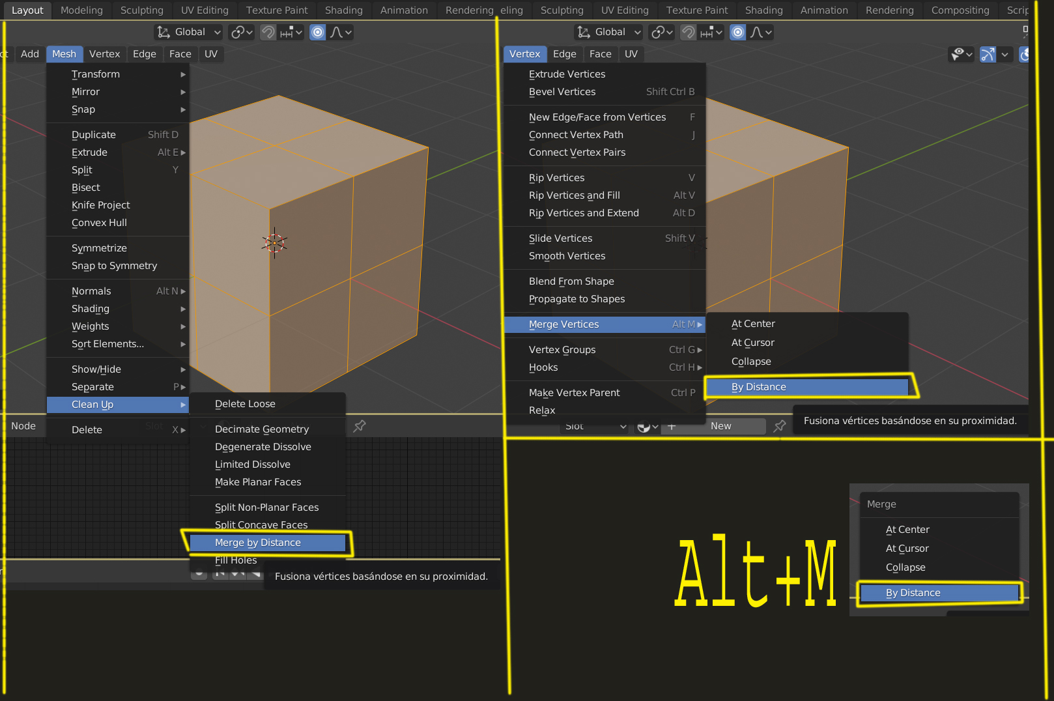Open Global orientation dropdown in Vertex-menu viewport
This screenshot has height=701, width=1054.
pos(608,32)
